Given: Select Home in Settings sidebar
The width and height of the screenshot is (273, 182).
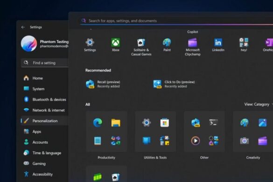Looking at the screenshot, I should pyautogui.click(x=44, y=78).
